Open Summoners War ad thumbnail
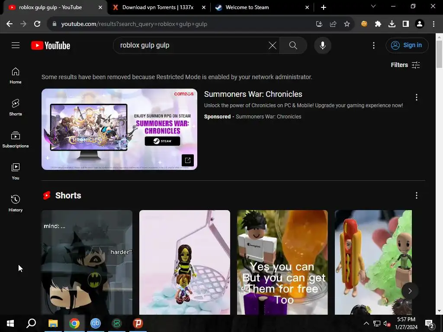Viewport: 443px width, 332px height. click(119, 129)
